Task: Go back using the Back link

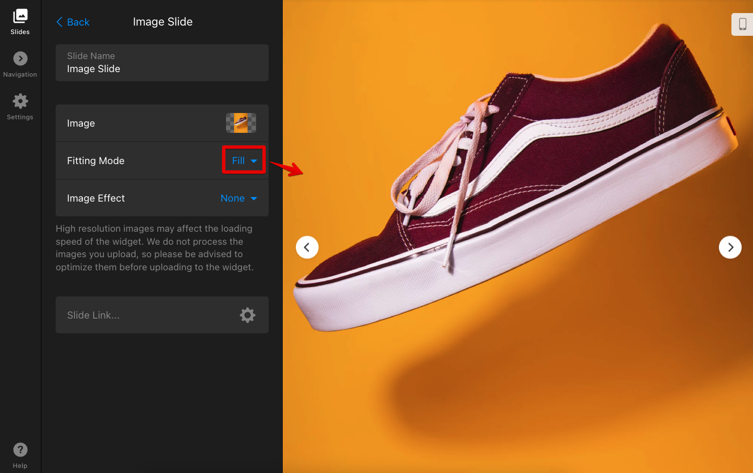Action: (73, 22)
